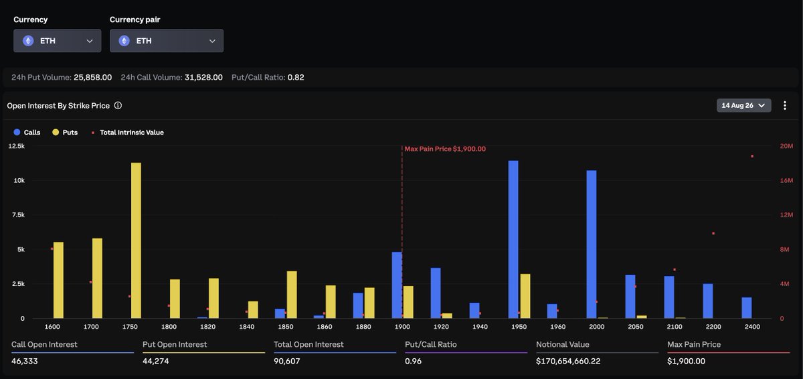Viewport: 803px width, 379px height.
Task: Click the blue call bar at 2200
Action: (708, 301)
